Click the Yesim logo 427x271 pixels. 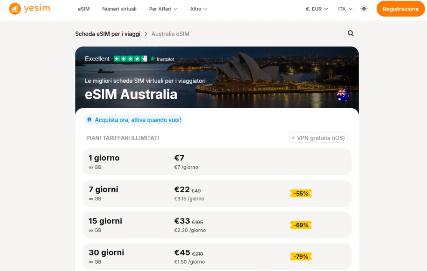29,8
